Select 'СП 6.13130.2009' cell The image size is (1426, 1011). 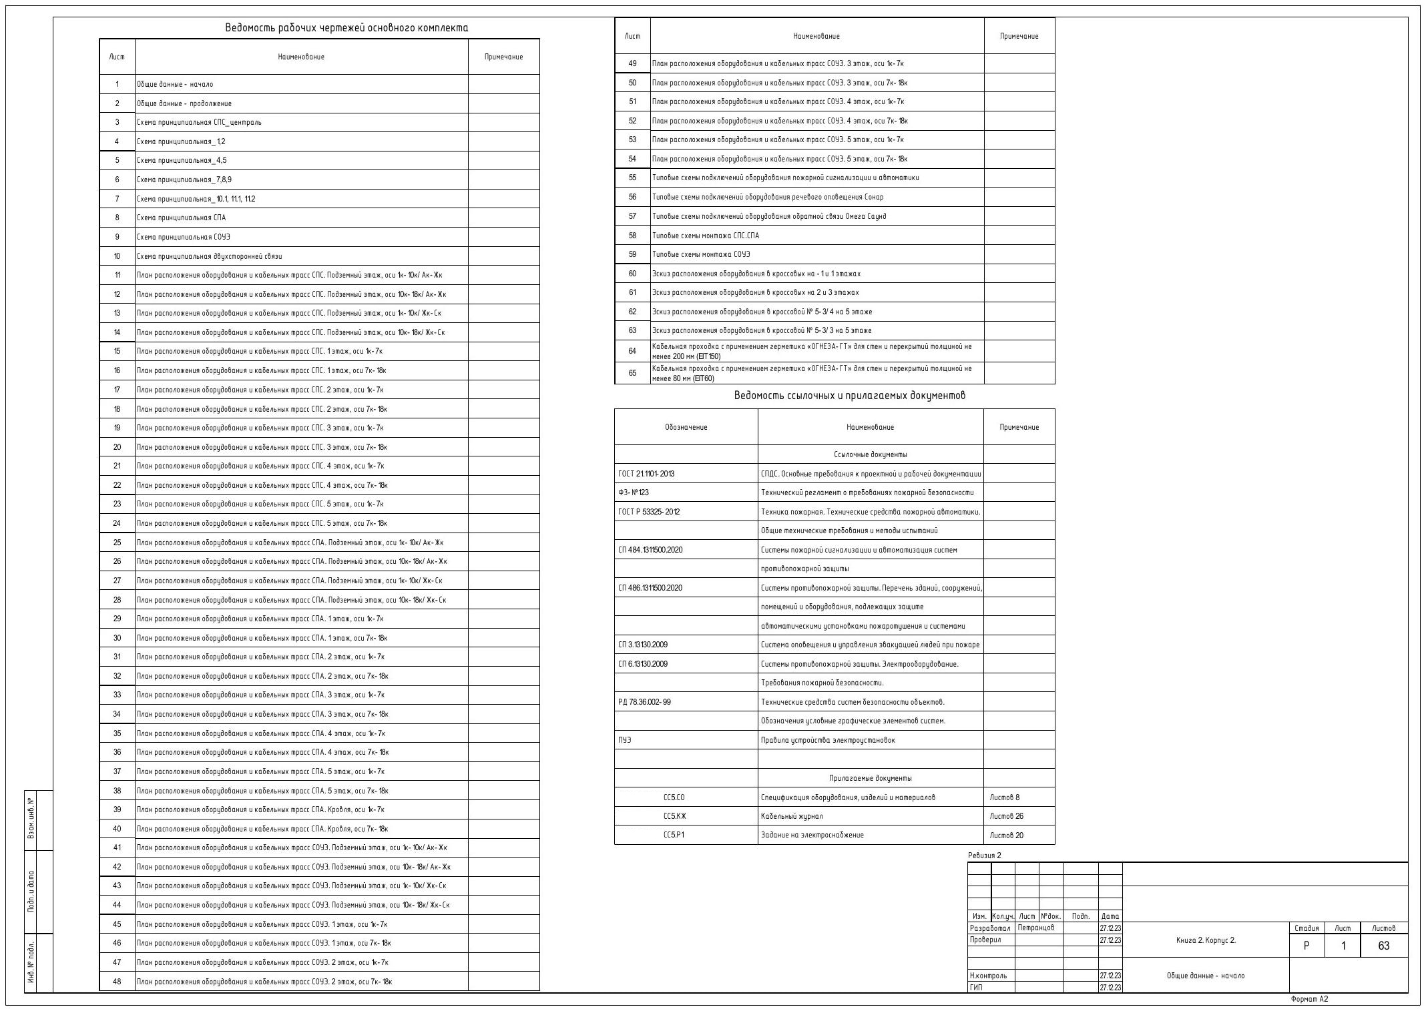tap(686, 664)
